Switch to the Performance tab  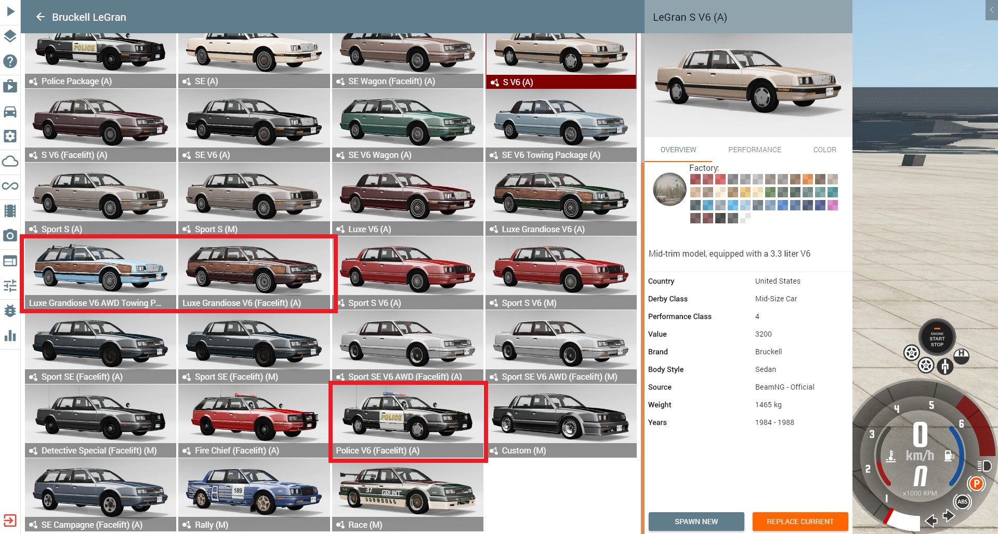pyautogui.click(x=754, y=150)
